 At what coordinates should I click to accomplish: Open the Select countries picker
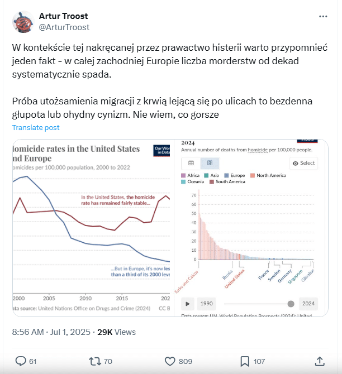coord(303,163)
